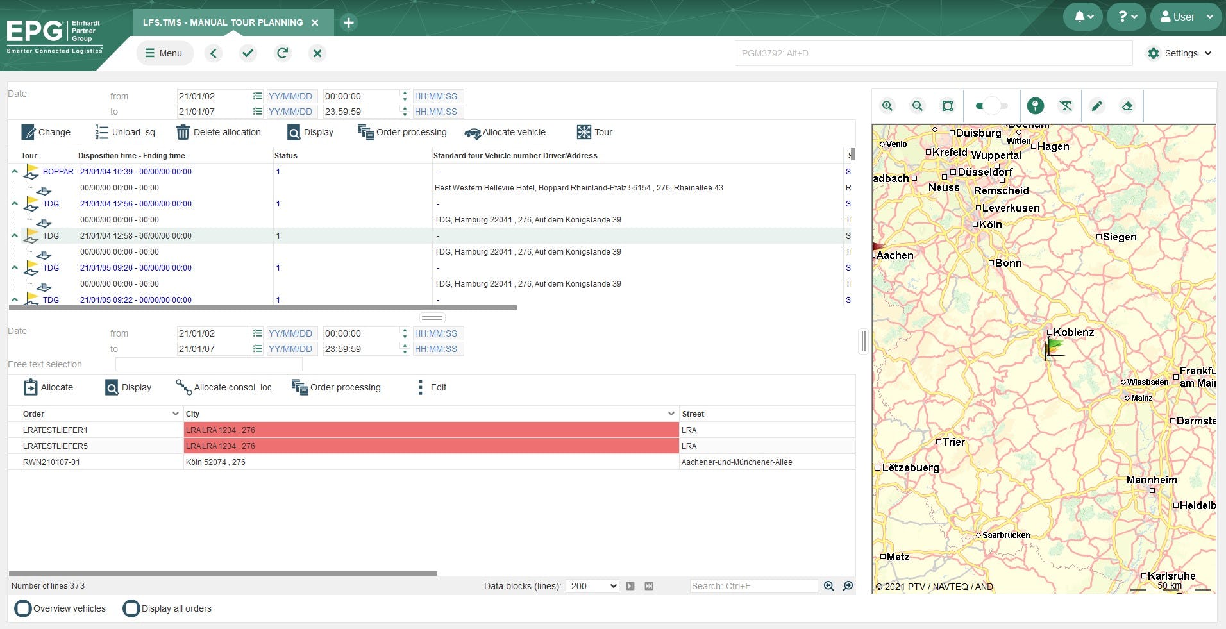Screen dimensions: 1226x629
Task: Click the Allocate vehicle icon
Action: pos(473,133)
